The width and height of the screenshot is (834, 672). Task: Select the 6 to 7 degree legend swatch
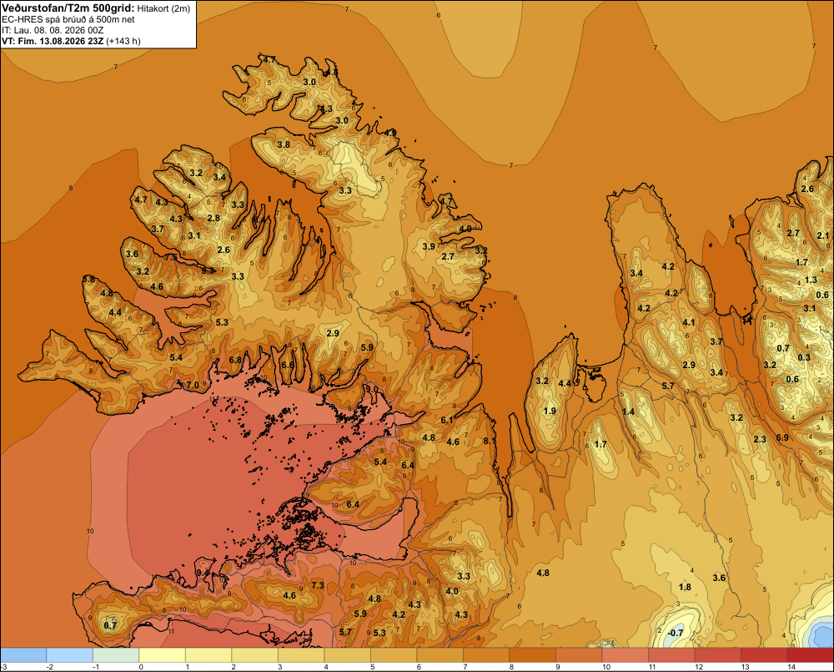[x=440, y=655]
